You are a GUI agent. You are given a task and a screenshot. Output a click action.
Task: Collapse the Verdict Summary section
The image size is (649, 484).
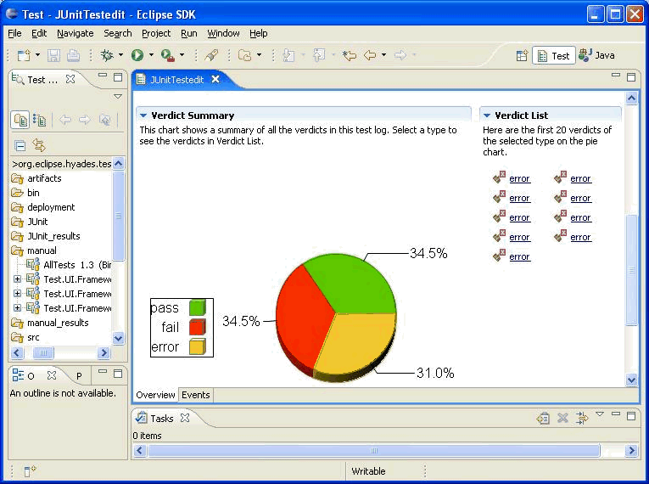[143, 115]
